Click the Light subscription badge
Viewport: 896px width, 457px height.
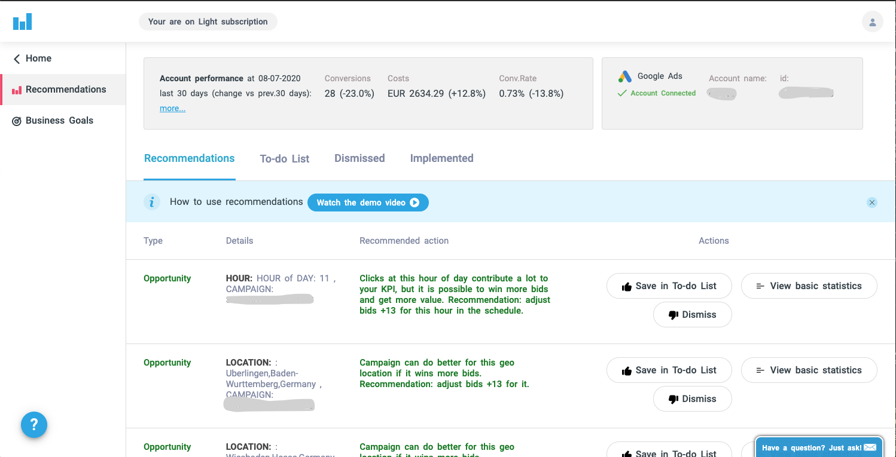click(208, 22)
